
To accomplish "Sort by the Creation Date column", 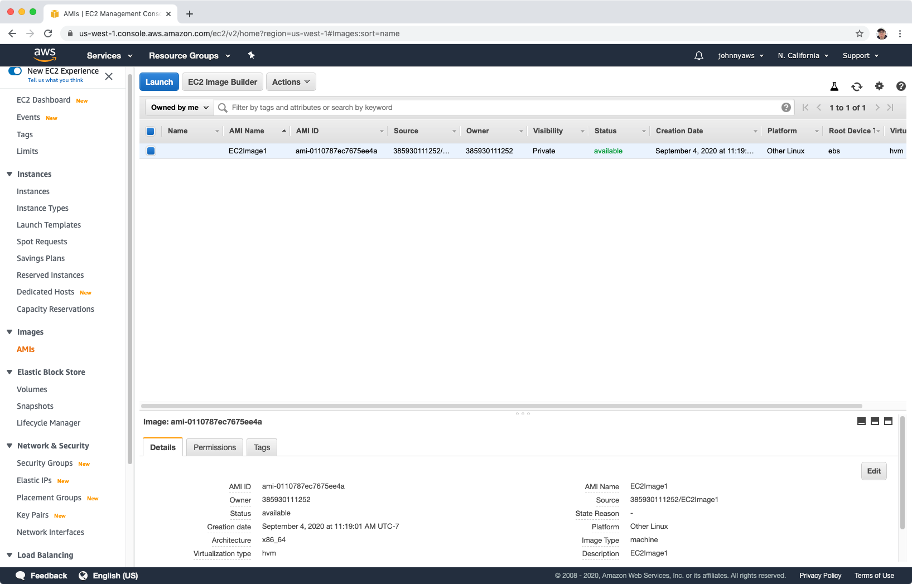I will coord(706,131).
